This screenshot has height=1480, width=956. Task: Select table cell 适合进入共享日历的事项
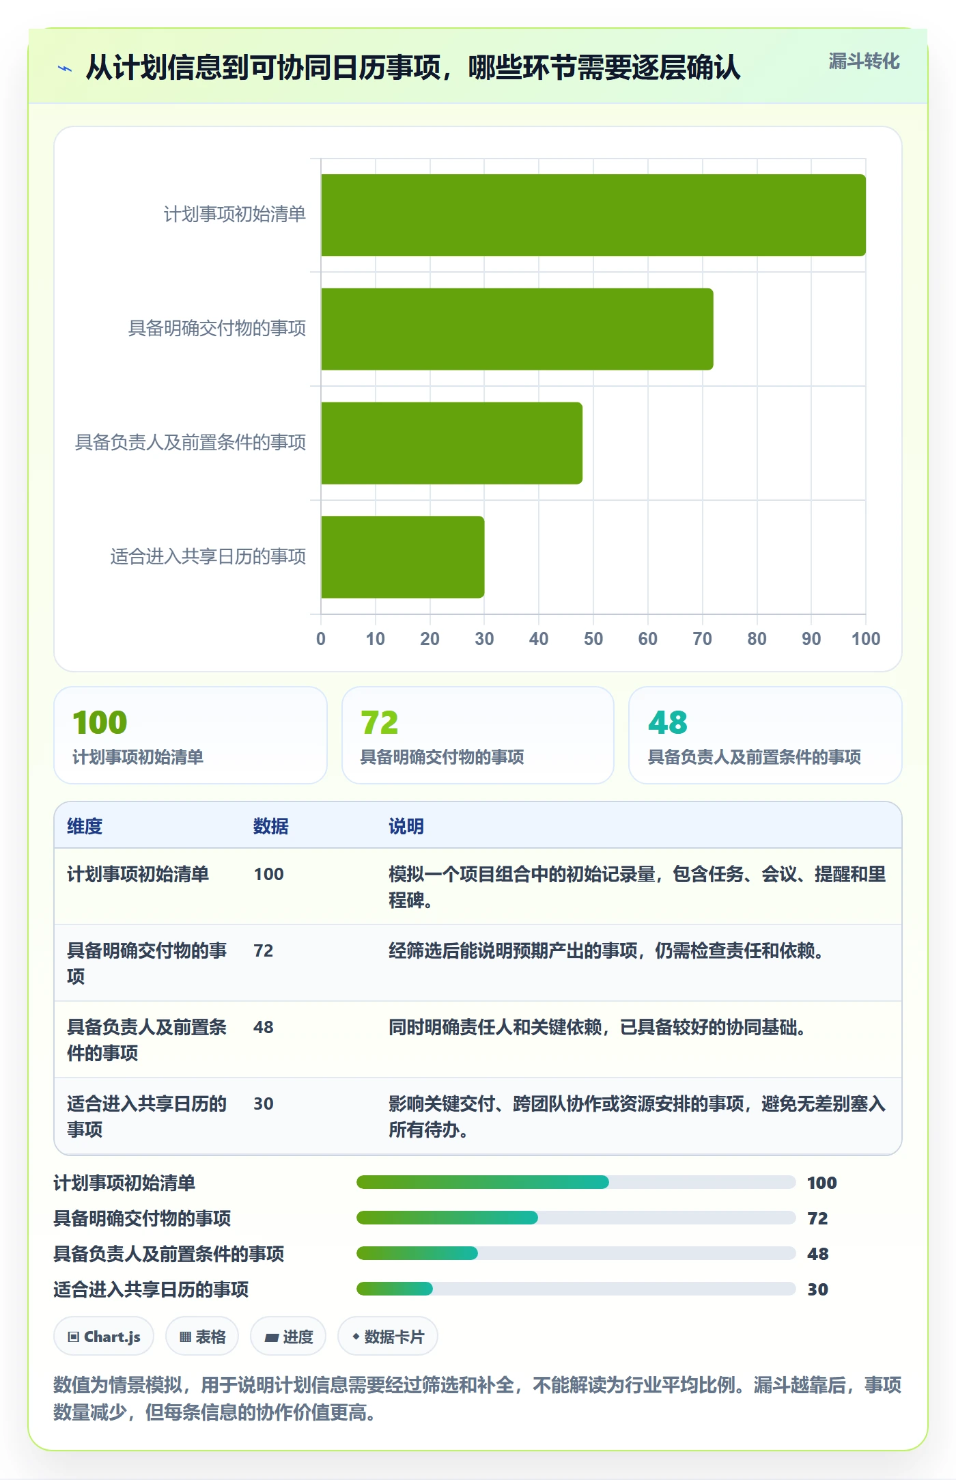147,1116
